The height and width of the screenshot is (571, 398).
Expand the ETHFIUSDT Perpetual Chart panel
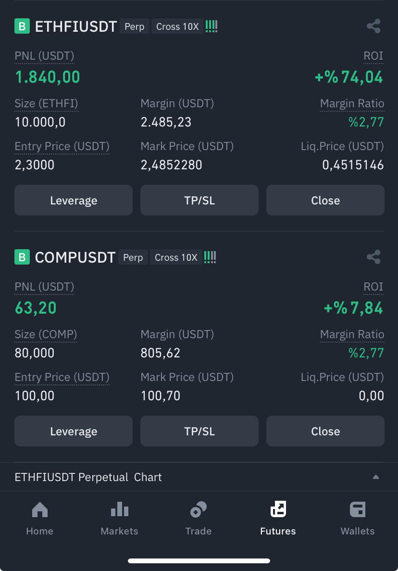pyautogui.click(x=376, y=477)
